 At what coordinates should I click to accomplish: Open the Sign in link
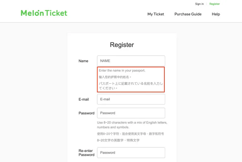(199, 4)
